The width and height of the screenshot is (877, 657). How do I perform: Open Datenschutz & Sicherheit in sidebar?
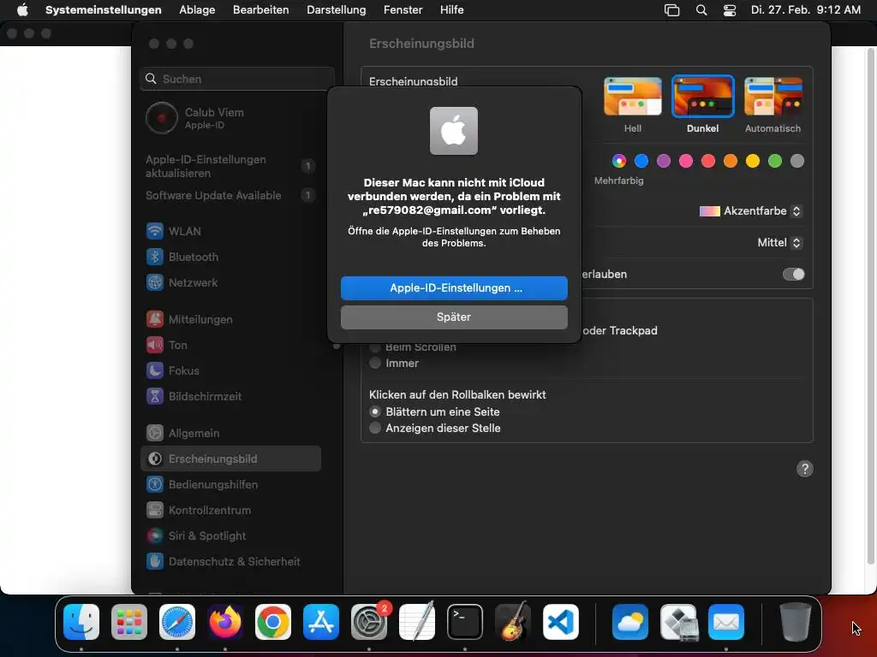[x=230, y=561]
